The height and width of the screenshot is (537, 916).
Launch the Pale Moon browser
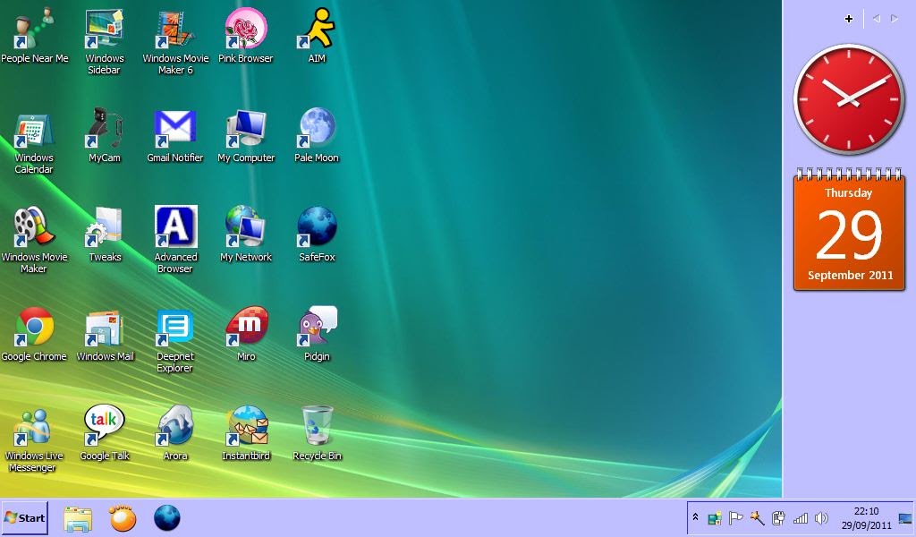(316, 125)
